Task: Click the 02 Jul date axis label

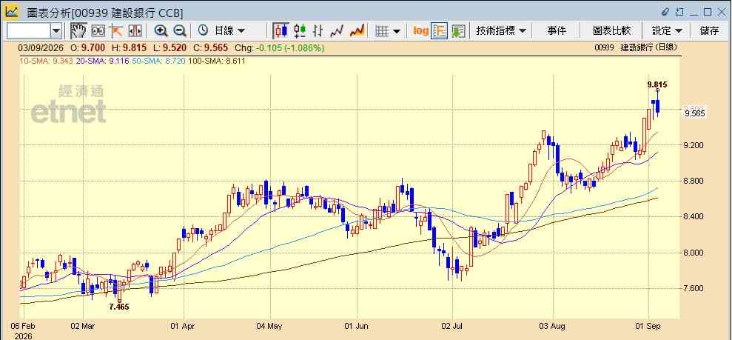Action: pyautogui.click(x=451, y=325)
